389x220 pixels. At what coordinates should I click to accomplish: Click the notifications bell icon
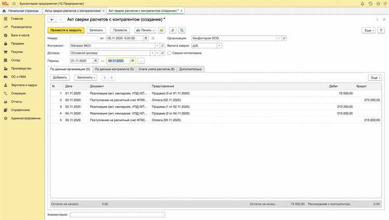363,4
